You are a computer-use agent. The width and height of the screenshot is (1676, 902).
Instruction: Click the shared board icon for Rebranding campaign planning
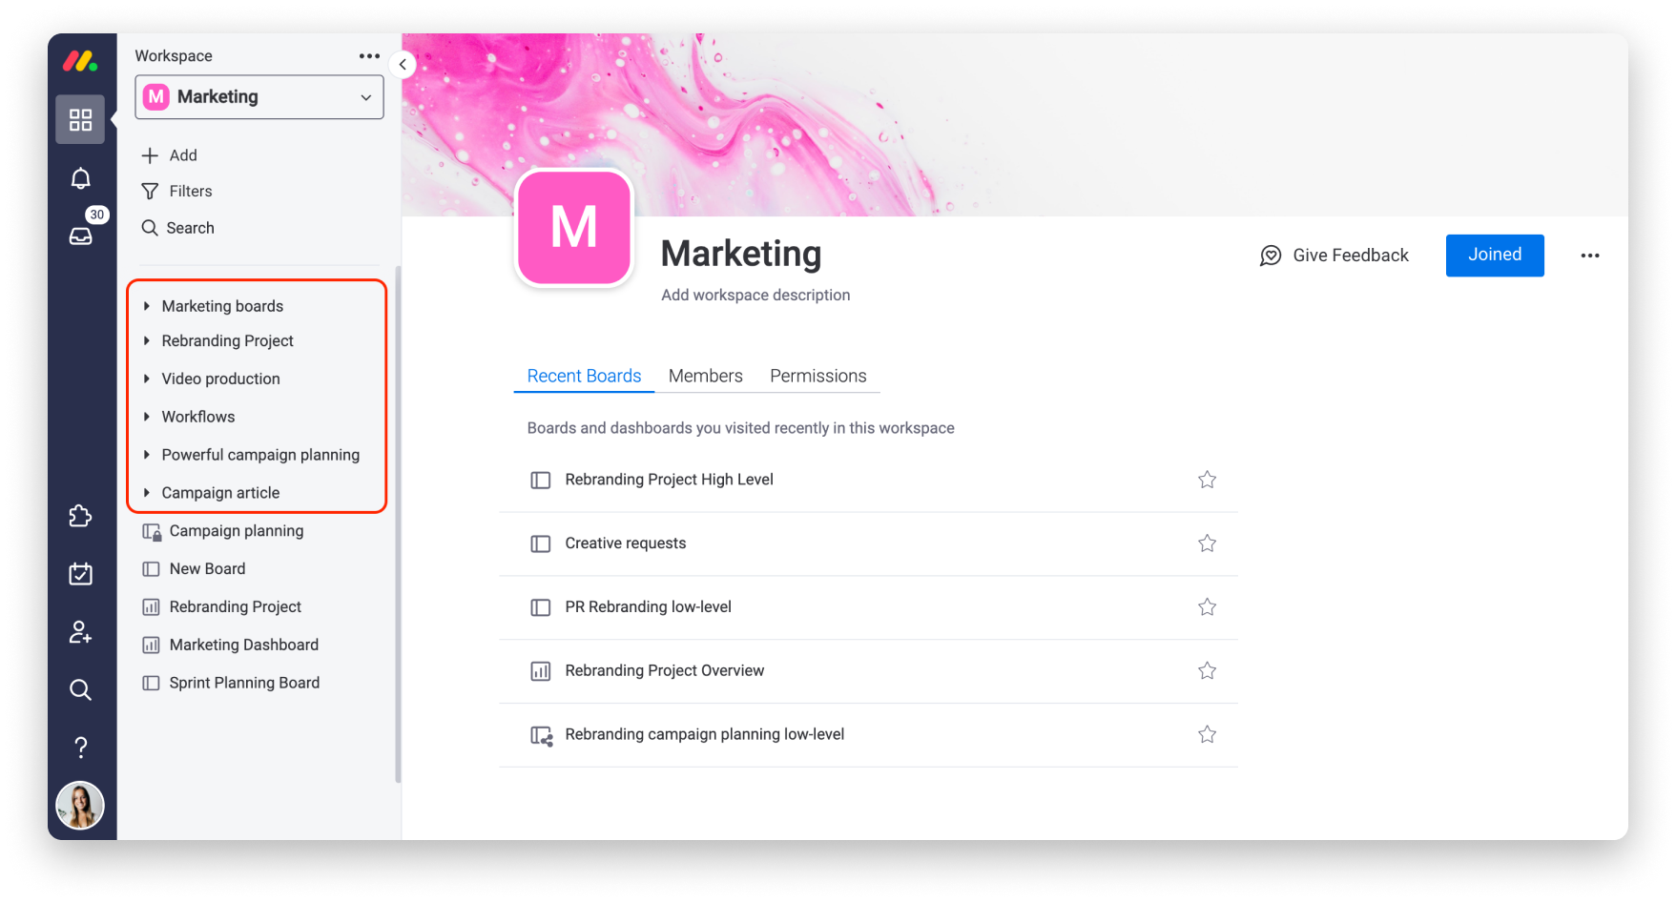[541, 736]
